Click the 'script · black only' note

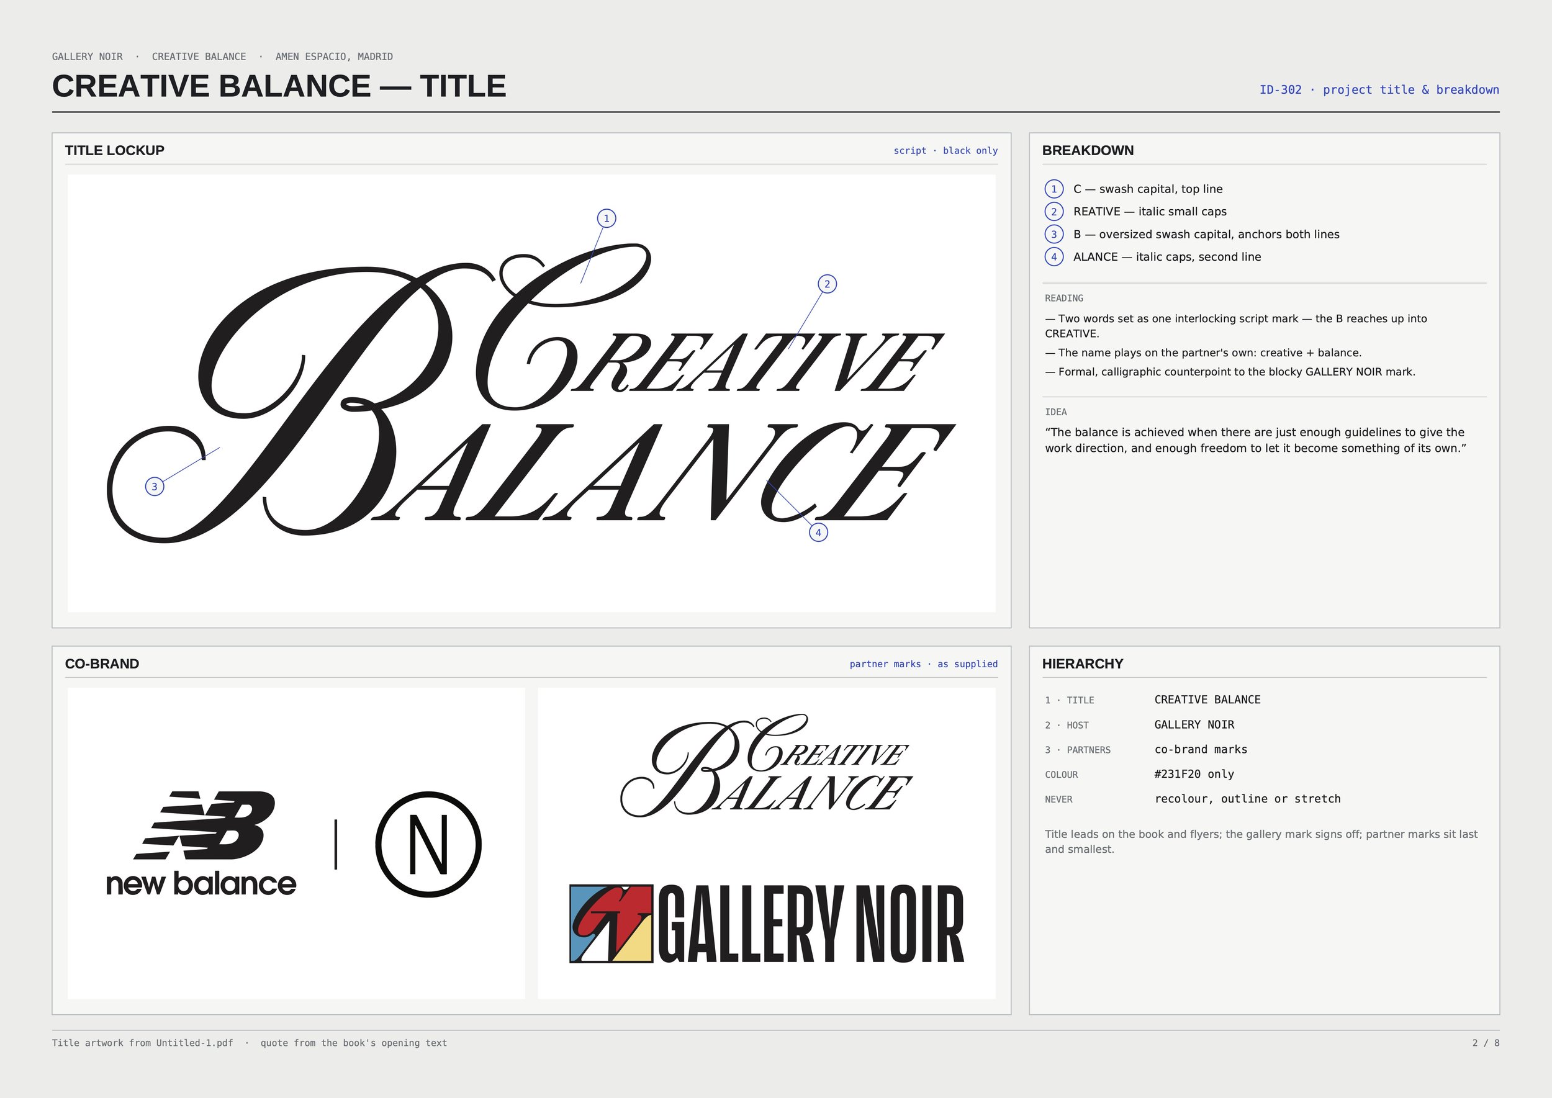(945, 151)
